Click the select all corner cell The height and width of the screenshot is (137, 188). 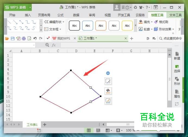(x=8, y=51)
